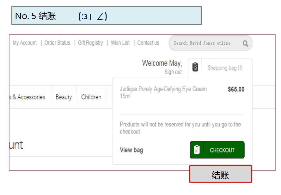Viewport: 281px width, 195px height.
Task: Click the Contact us link
Action: coord(148,43)
